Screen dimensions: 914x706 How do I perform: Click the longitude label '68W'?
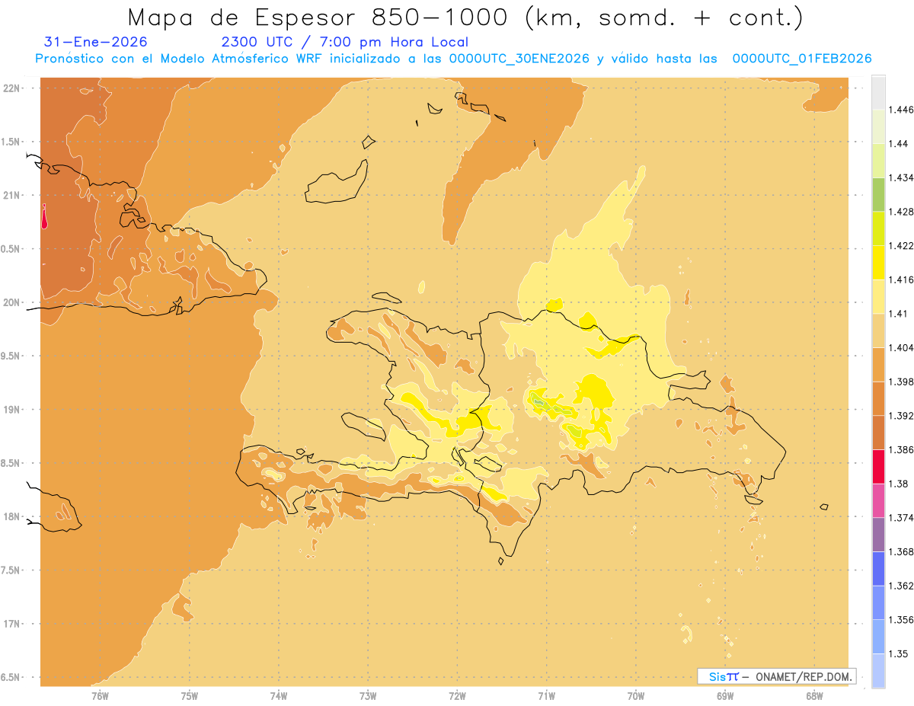click(814, 695)
